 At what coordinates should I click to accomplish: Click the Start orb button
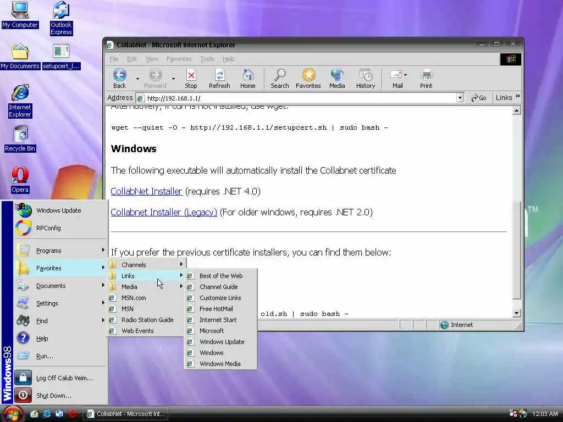13,414
